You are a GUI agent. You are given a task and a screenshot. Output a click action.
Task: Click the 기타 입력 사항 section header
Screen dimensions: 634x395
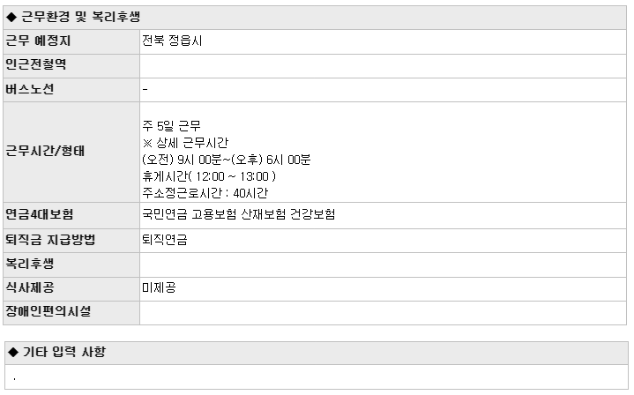pyautogui.click(x=317, y=353)
